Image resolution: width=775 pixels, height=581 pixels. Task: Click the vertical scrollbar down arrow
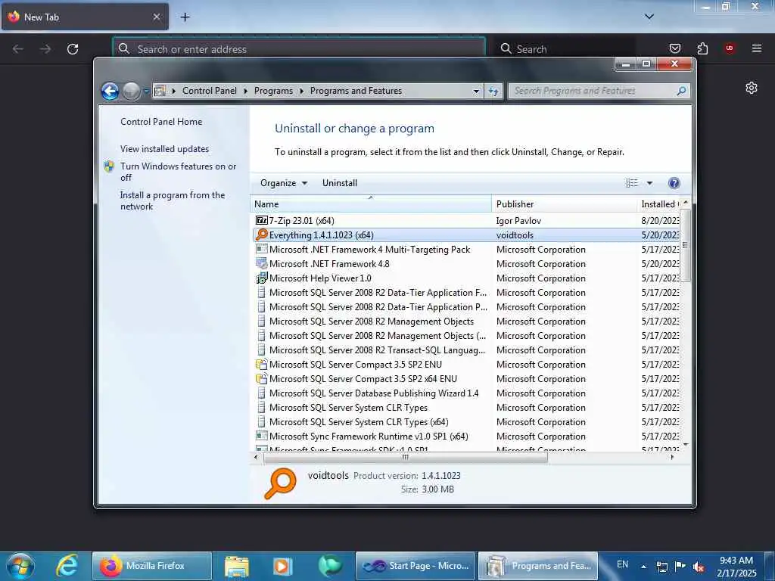click(x=685, y=445)
